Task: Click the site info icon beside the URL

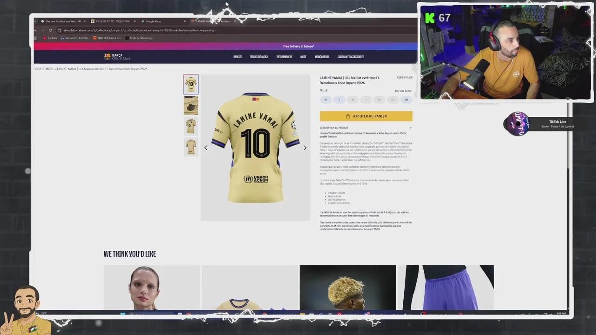Action: coord(60,30)
